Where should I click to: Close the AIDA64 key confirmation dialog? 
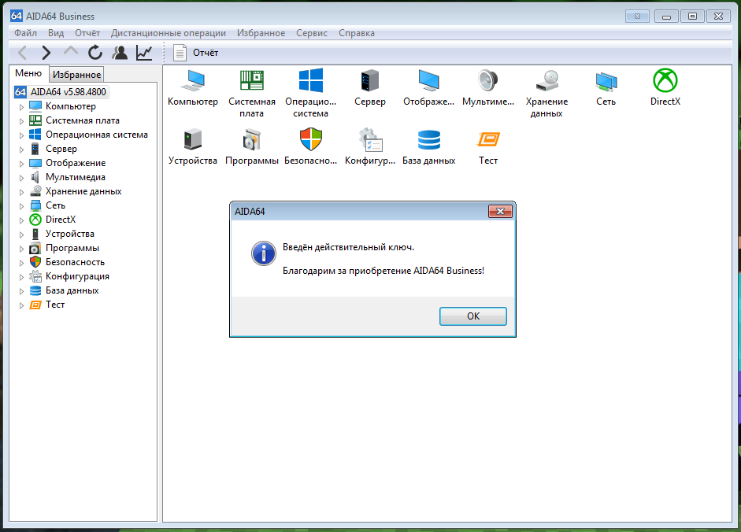pos(500,211)
